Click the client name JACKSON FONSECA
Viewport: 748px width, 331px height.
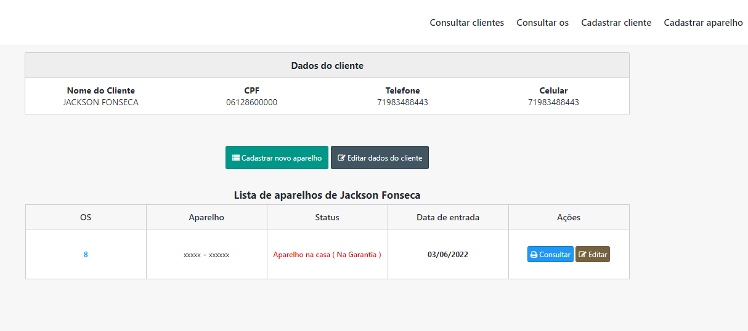click(x=100, y=103)
